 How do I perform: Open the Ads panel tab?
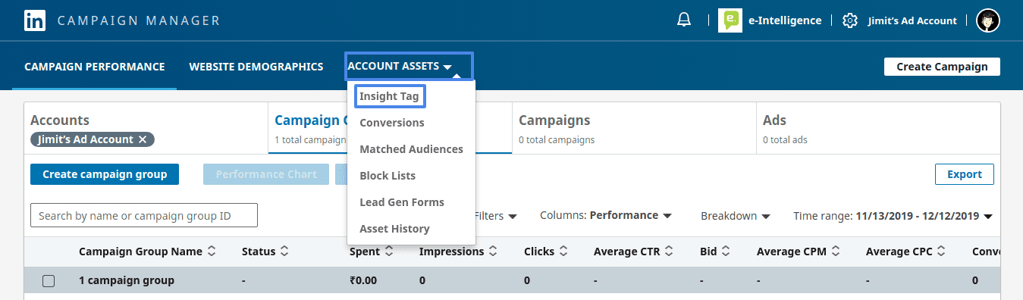tap(877, 129)
